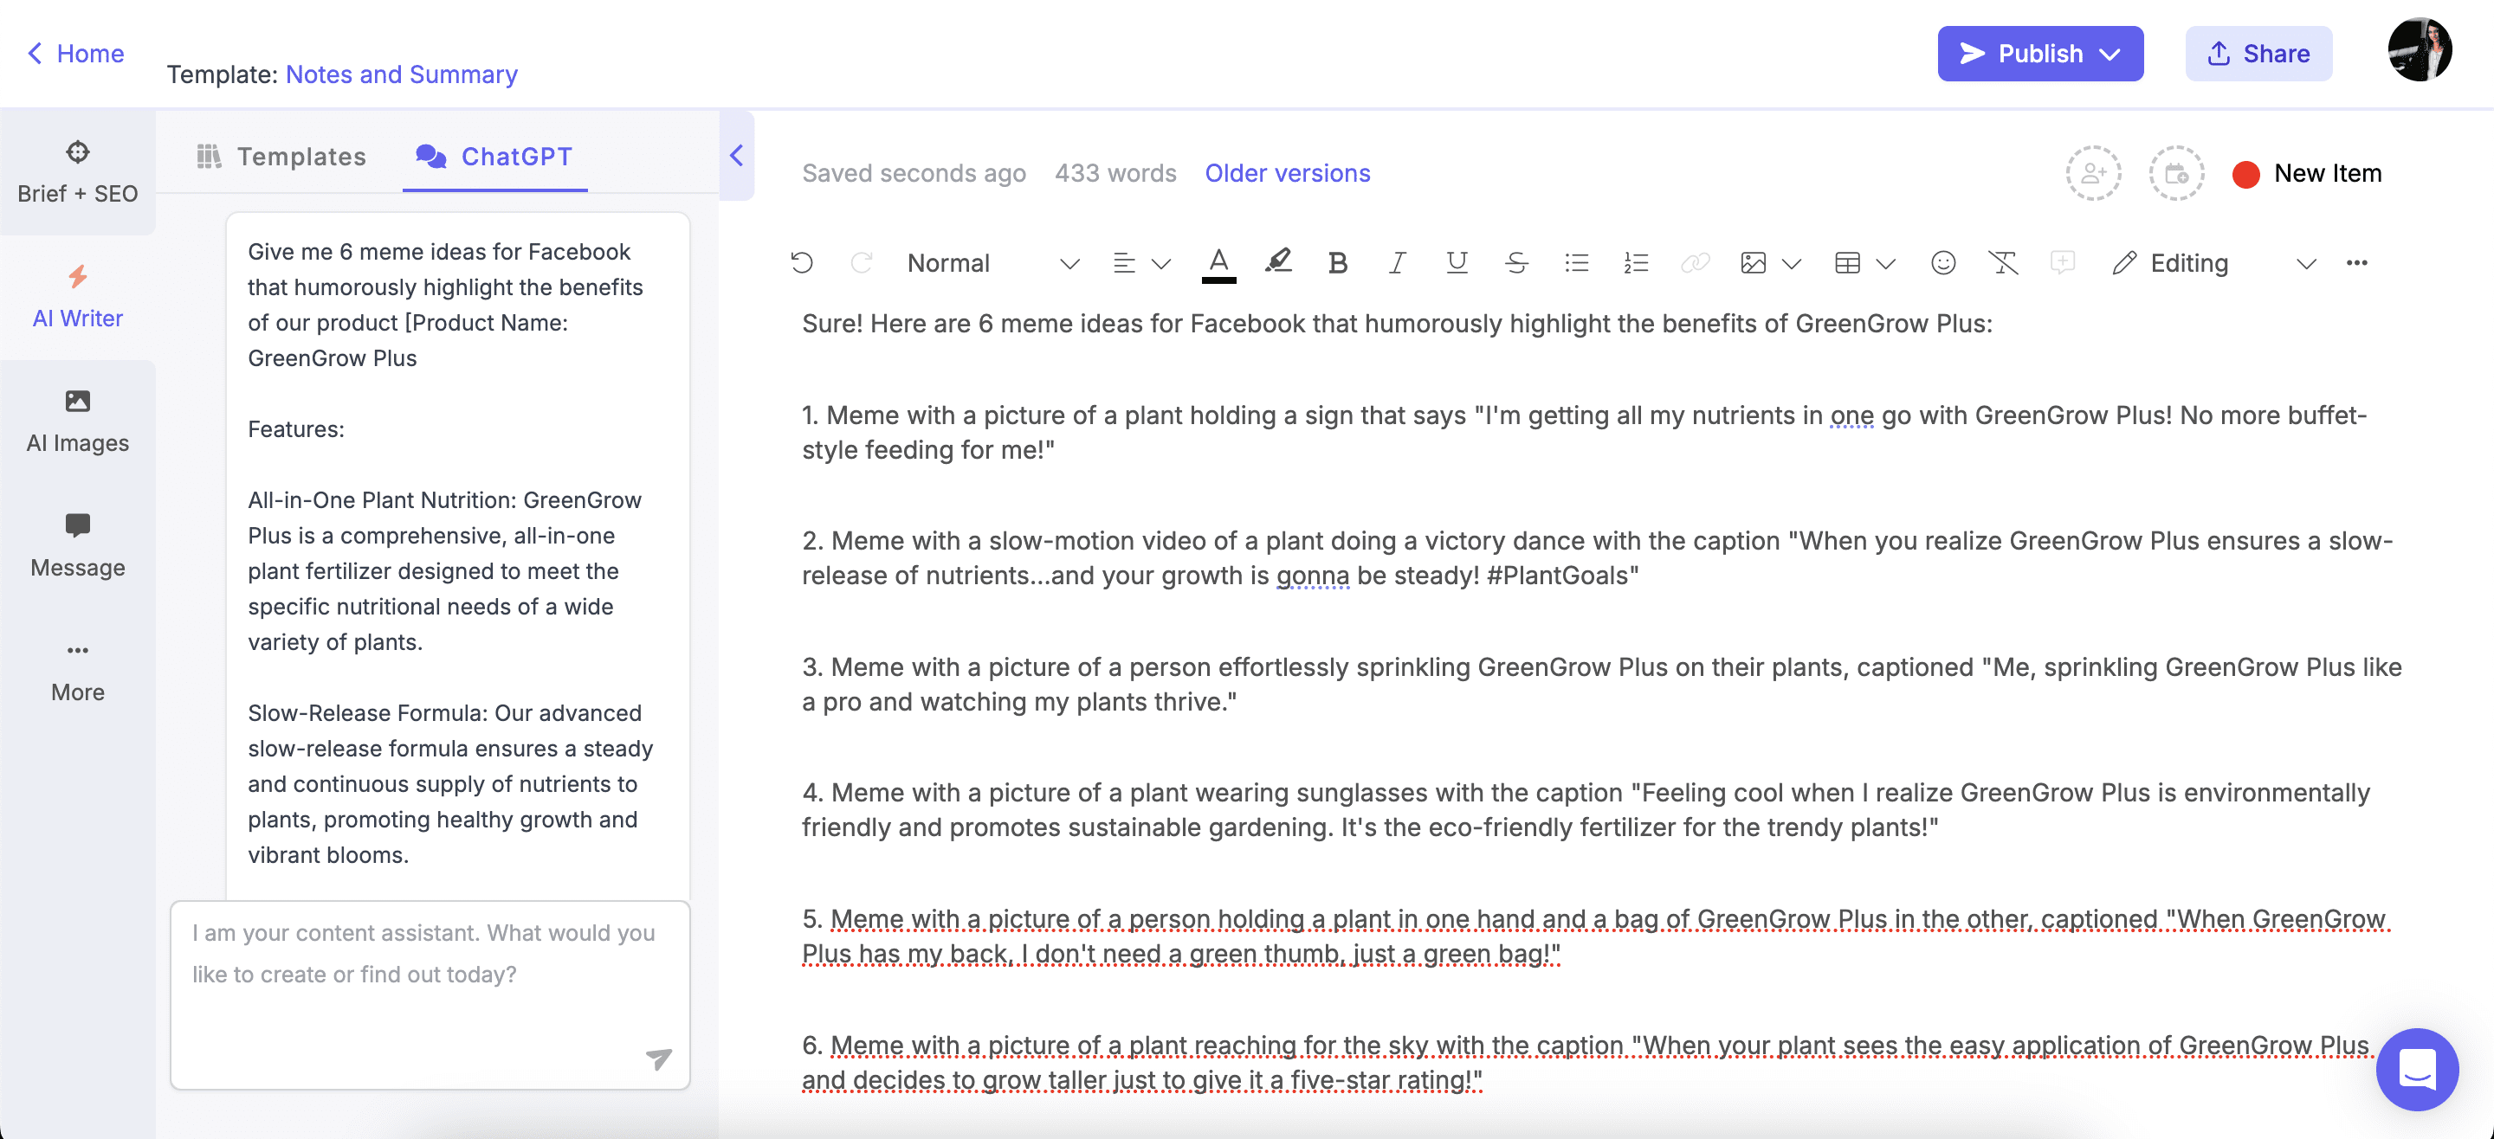Screen dimensions: 2494x1139
Task: Click the Share button
Action: [x=2258, y=53]
